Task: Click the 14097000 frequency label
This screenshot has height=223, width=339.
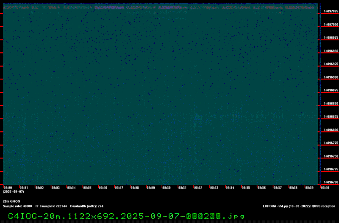Action: [x=331, y=25]
